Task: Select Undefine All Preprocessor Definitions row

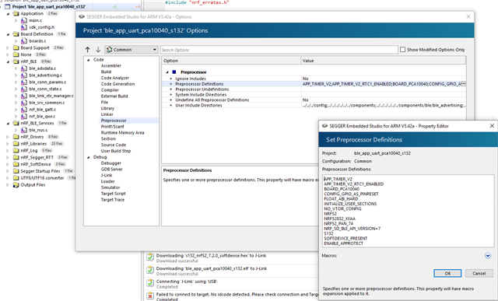Action: point(314,100)
